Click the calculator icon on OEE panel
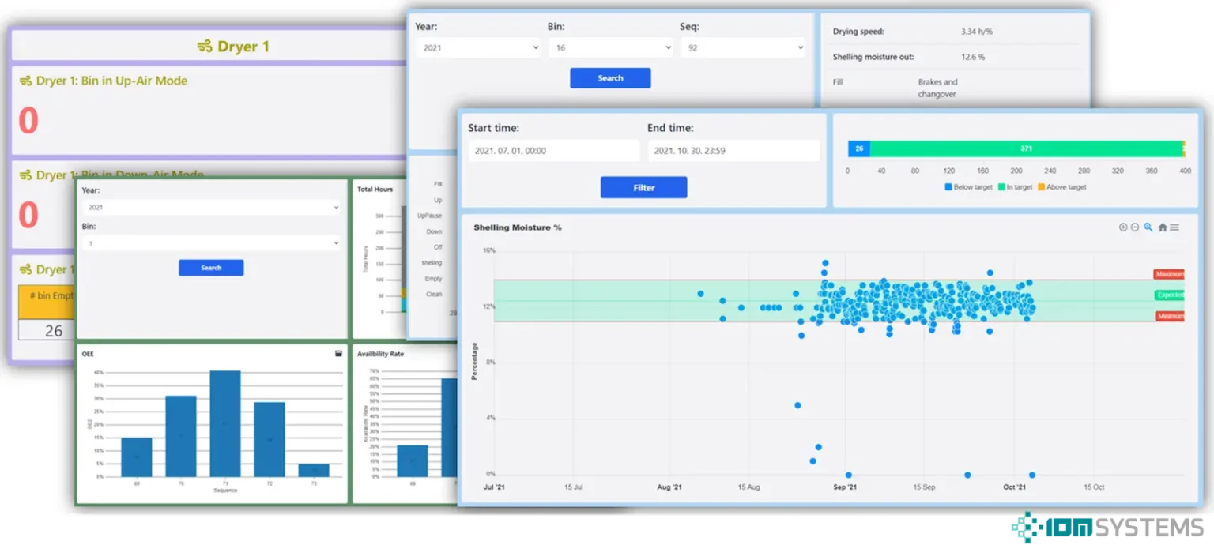 (339, 354)
